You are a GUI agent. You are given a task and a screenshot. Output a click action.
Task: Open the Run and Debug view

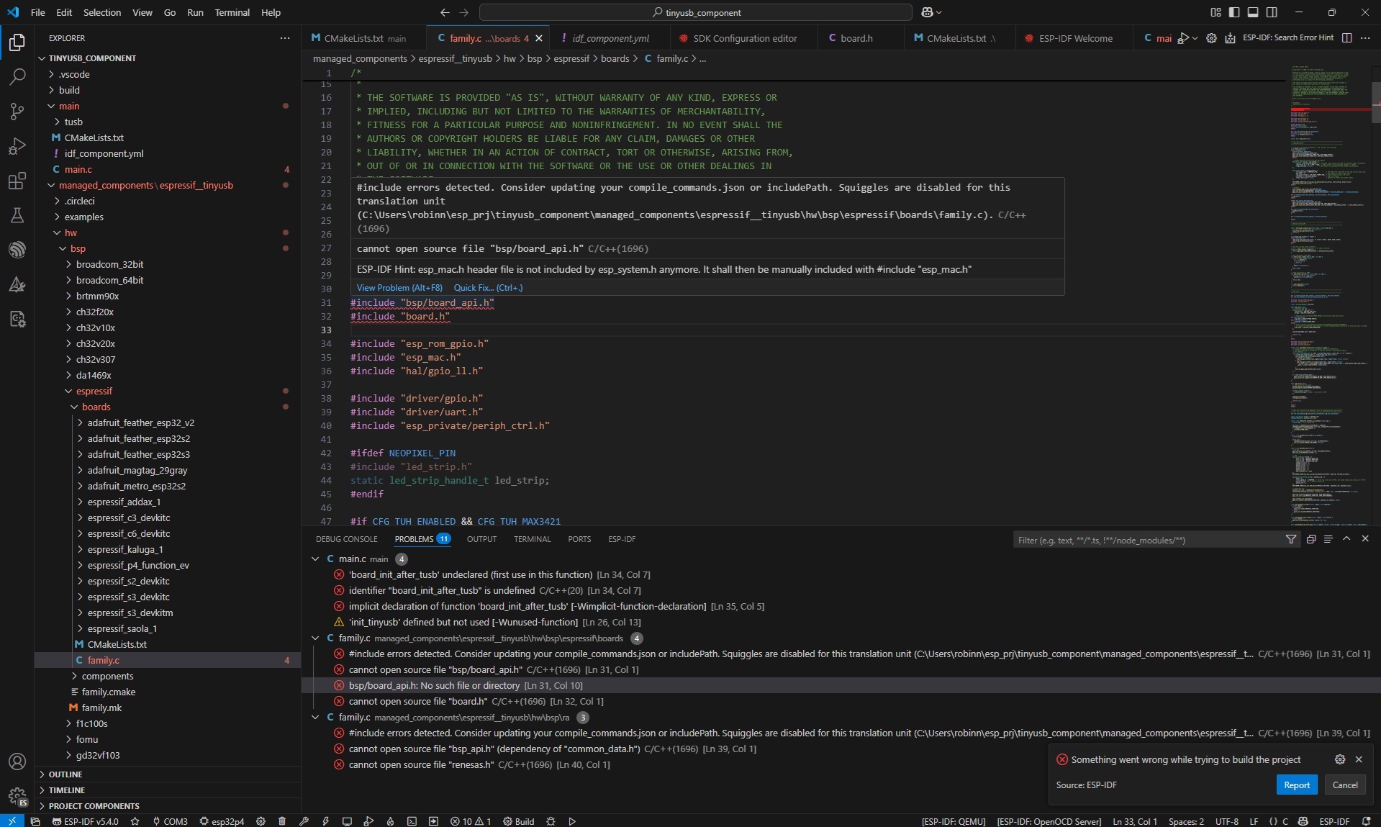click(x=17, y=146)
